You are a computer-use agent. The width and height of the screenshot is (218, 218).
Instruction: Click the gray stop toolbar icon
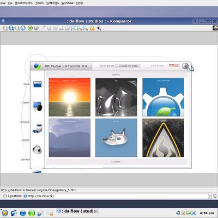36,28
